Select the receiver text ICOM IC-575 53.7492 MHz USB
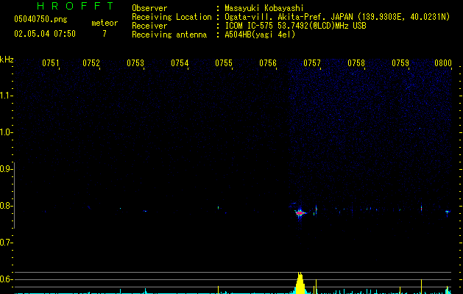This screenshot has width=463, height=294. (295, 26)
